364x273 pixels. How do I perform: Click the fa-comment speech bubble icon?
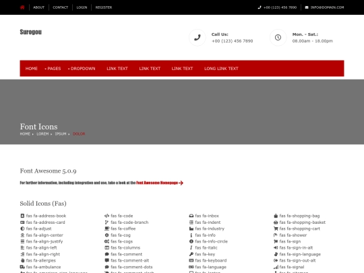[x=107, y=254]
